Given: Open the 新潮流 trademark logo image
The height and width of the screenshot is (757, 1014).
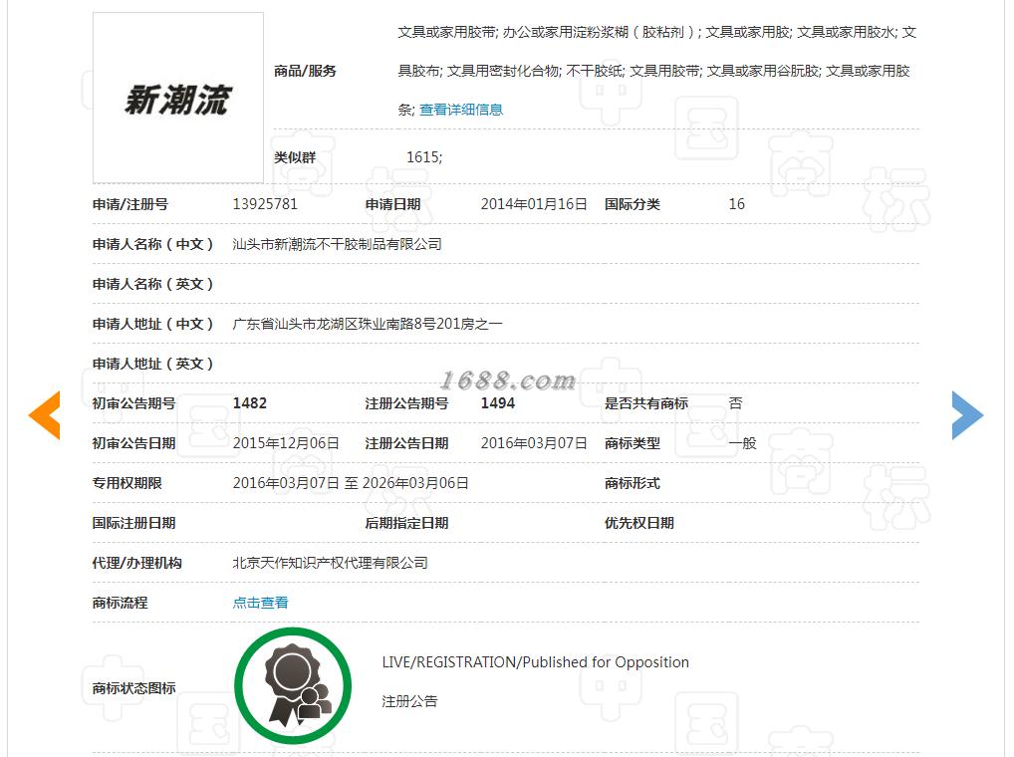Looking at the screenshot, I should point(178,98).
